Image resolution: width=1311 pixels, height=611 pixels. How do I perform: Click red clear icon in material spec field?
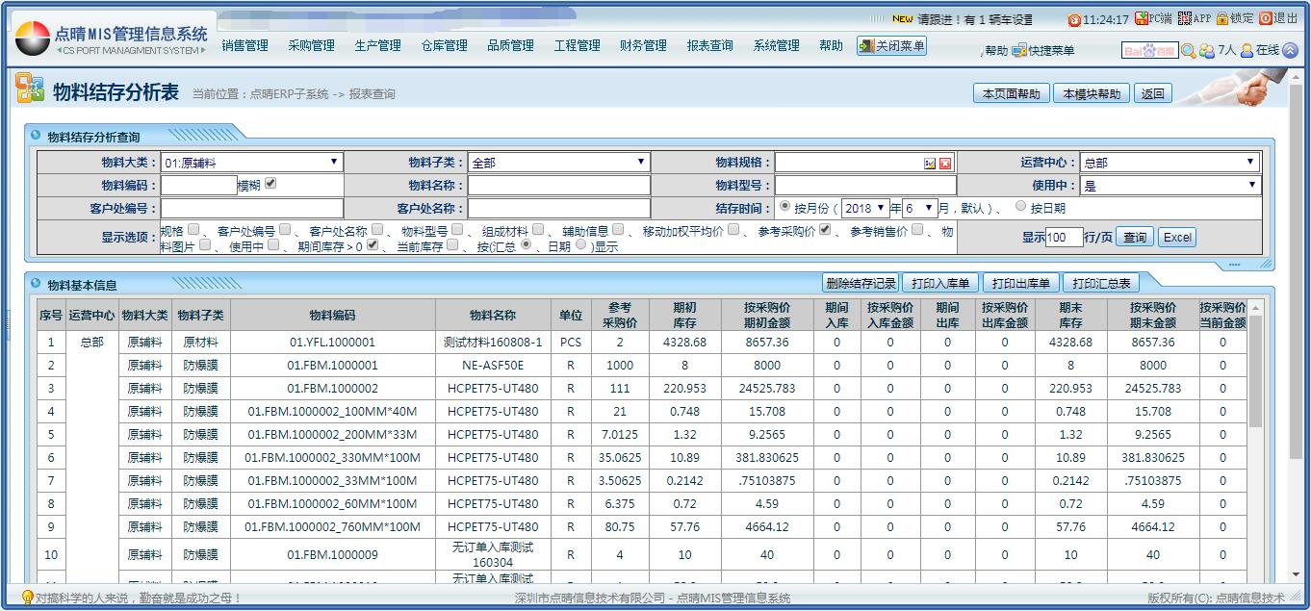(945, 164)
